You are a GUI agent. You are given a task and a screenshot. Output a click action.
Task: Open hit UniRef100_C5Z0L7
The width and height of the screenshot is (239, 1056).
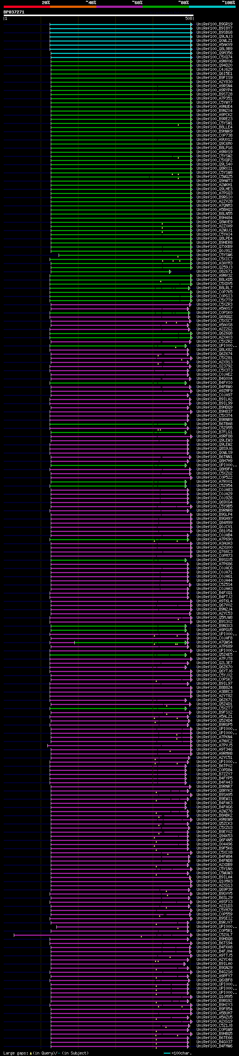coord(214,935)
